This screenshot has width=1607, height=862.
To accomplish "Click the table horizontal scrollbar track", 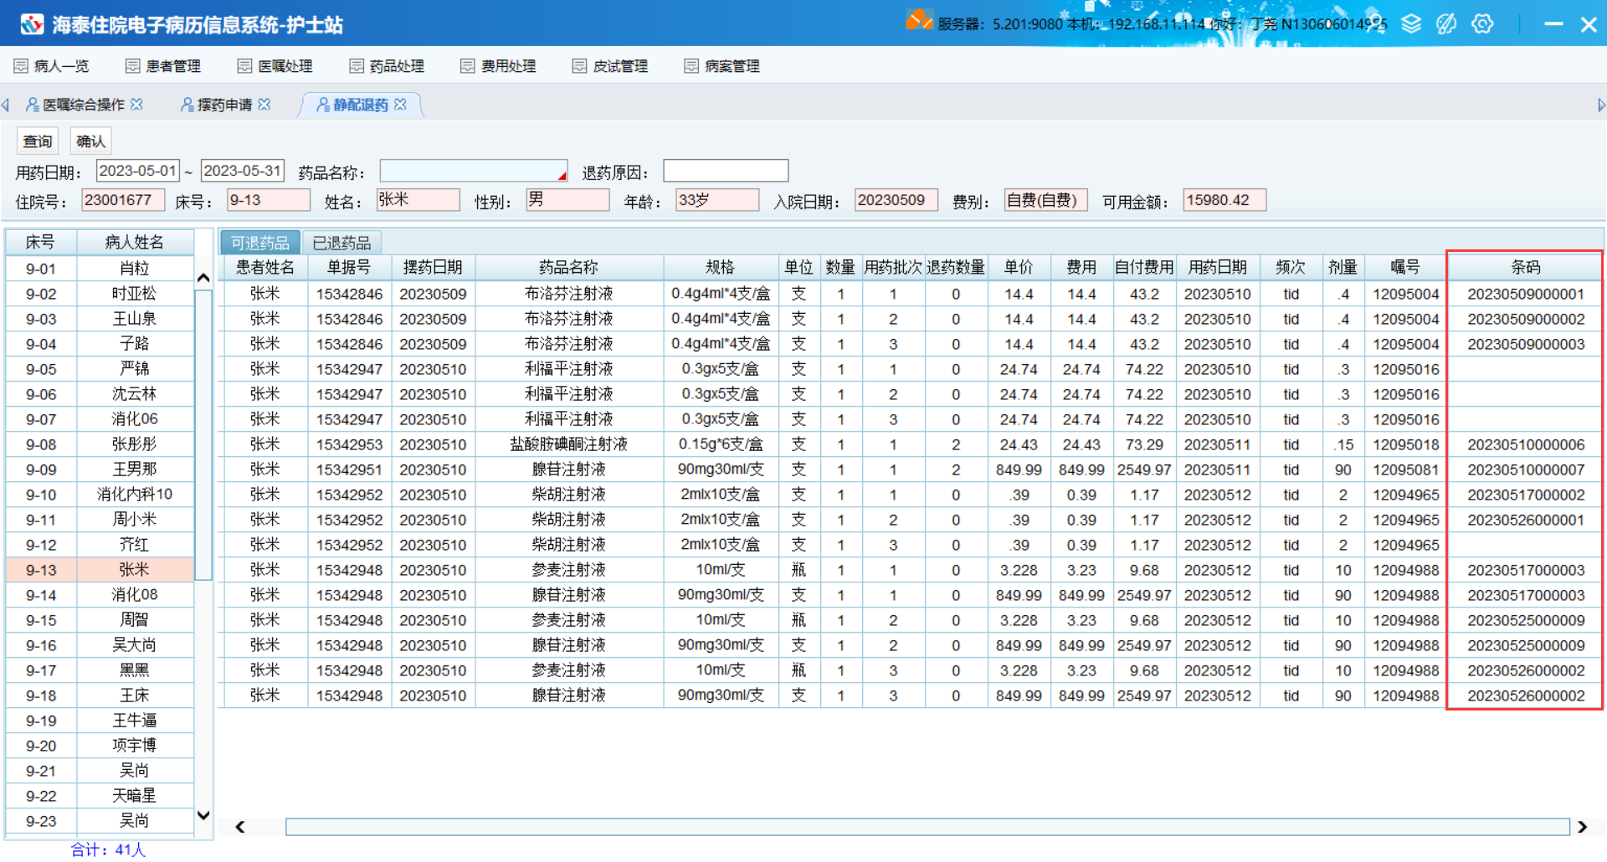I will pyautogui.click(x=927, y=827).
